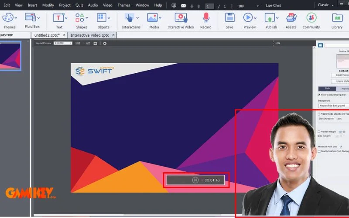This screenshot has height=218, width=349.
Task: Open the Insert menu
Action: point(32,5)
